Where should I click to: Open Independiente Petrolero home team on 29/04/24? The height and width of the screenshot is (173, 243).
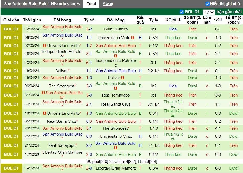[62, 54]
